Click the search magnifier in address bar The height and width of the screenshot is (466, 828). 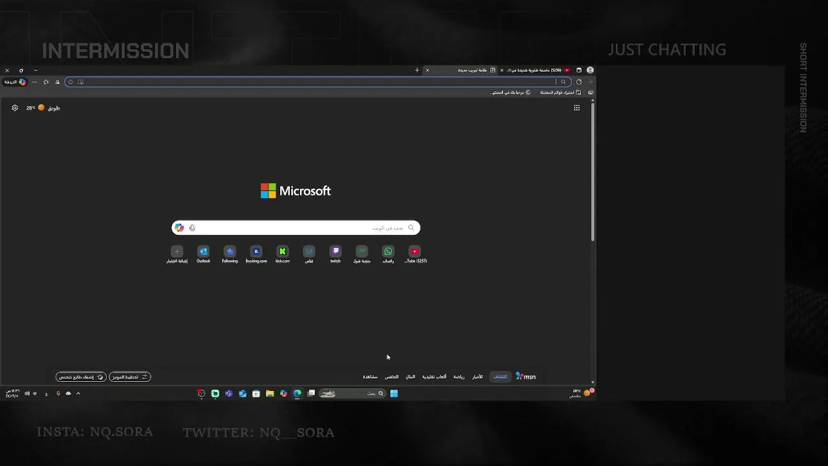point(563,82)
